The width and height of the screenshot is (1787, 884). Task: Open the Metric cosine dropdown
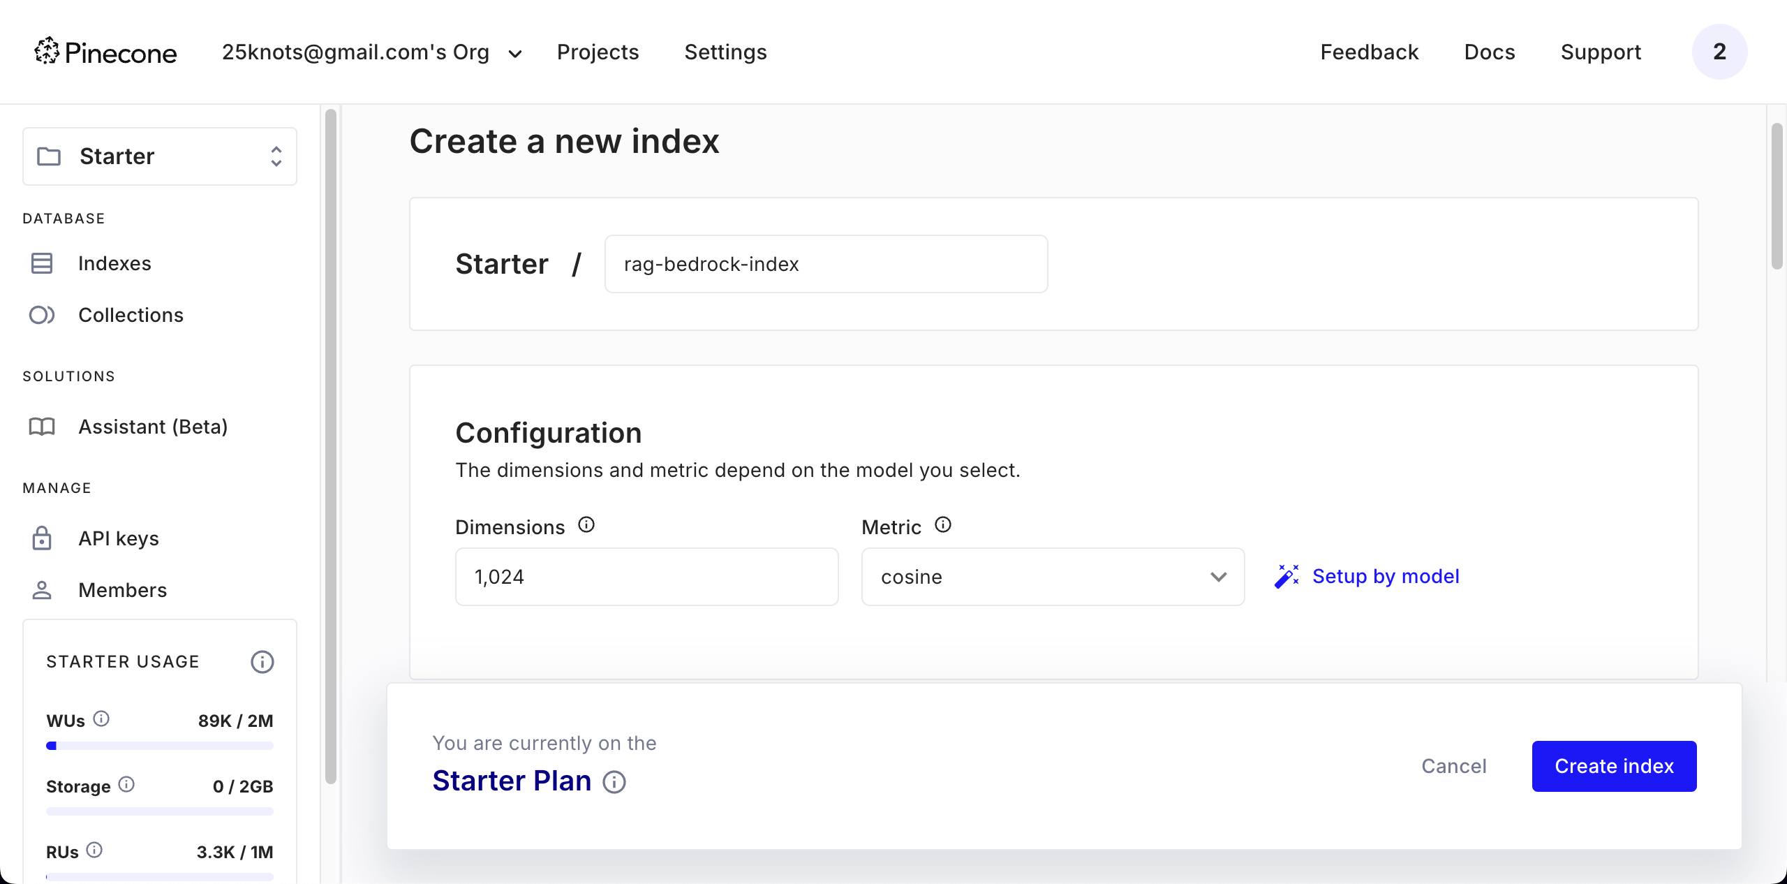click(x=1053, y=577)
